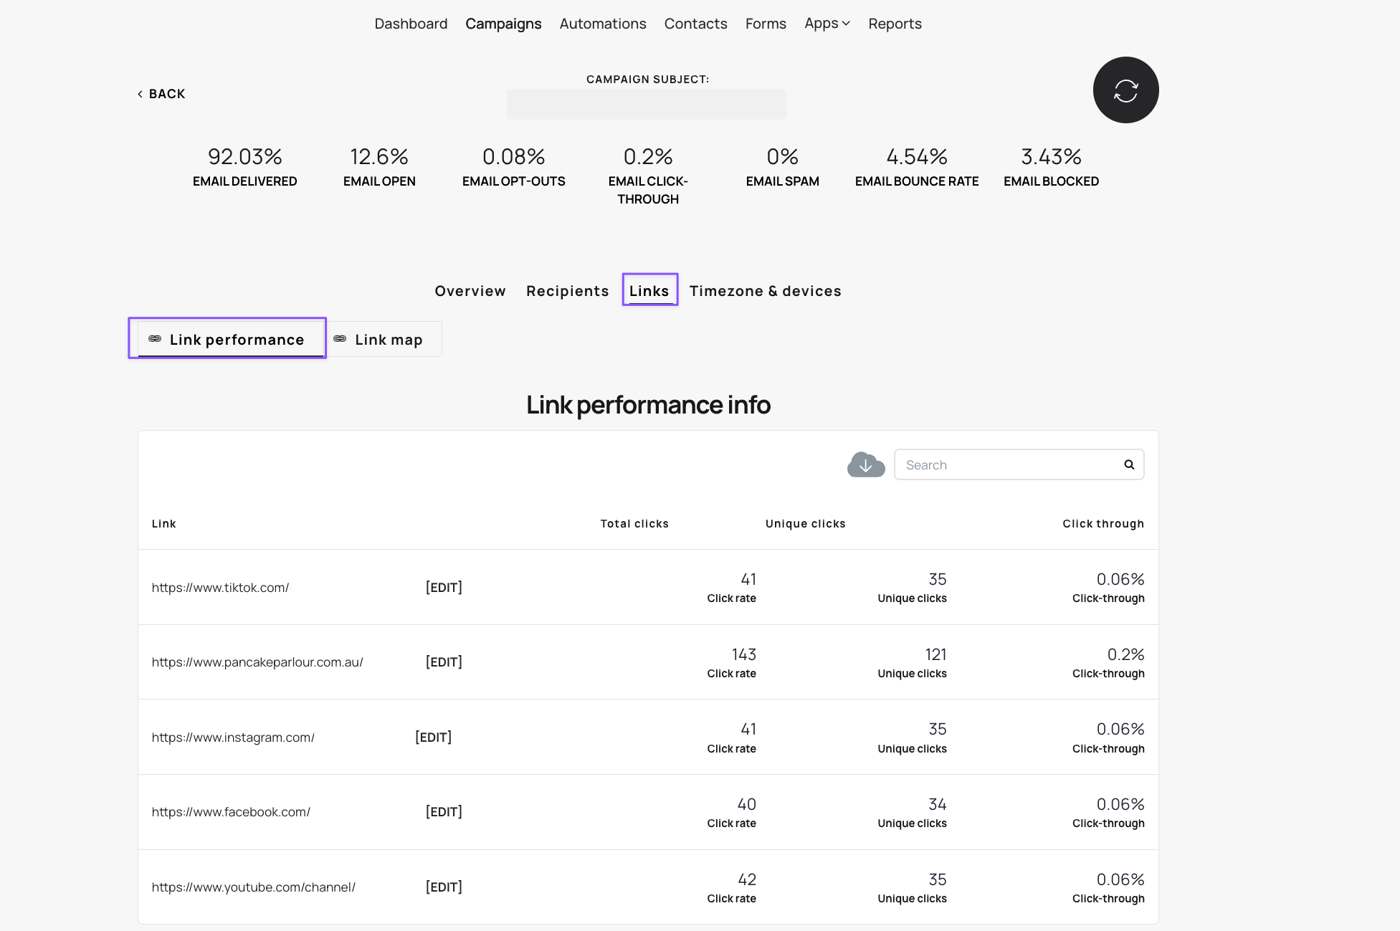1400x931 pixels.
Task: Open the Reports menu item
Action: pyautogui.click(x=895, y=24)
